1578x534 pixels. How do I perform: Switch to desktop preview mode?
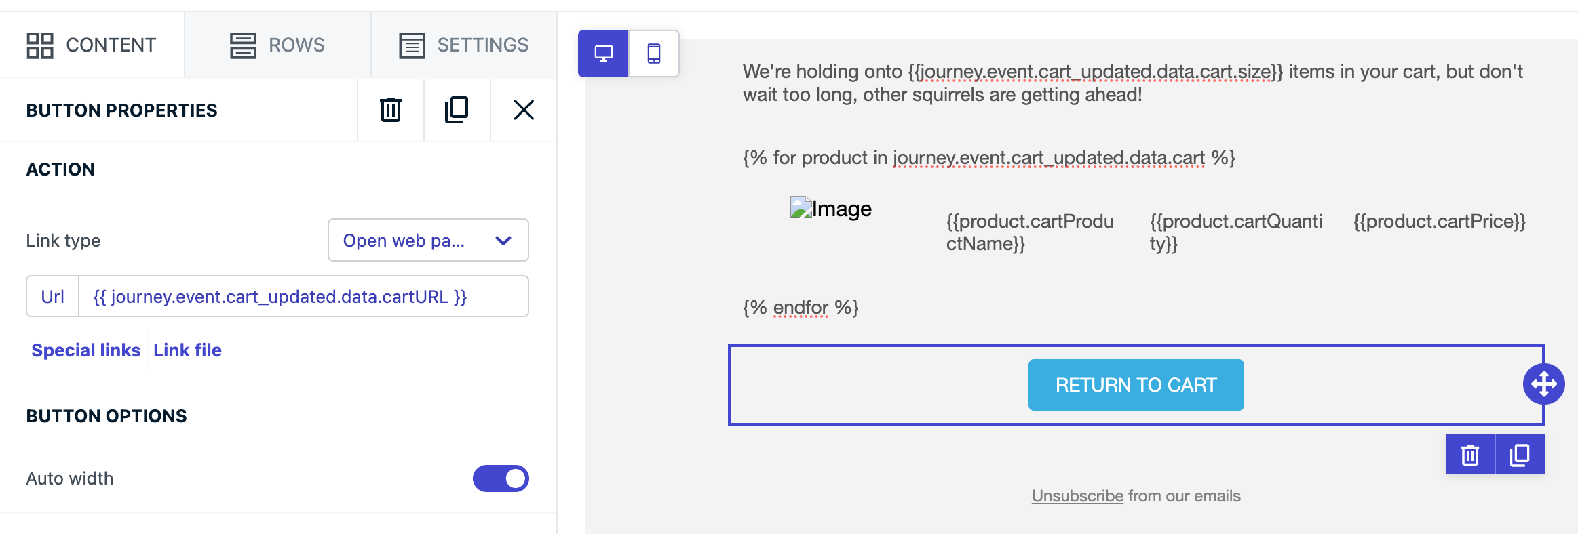coord(603,54)
